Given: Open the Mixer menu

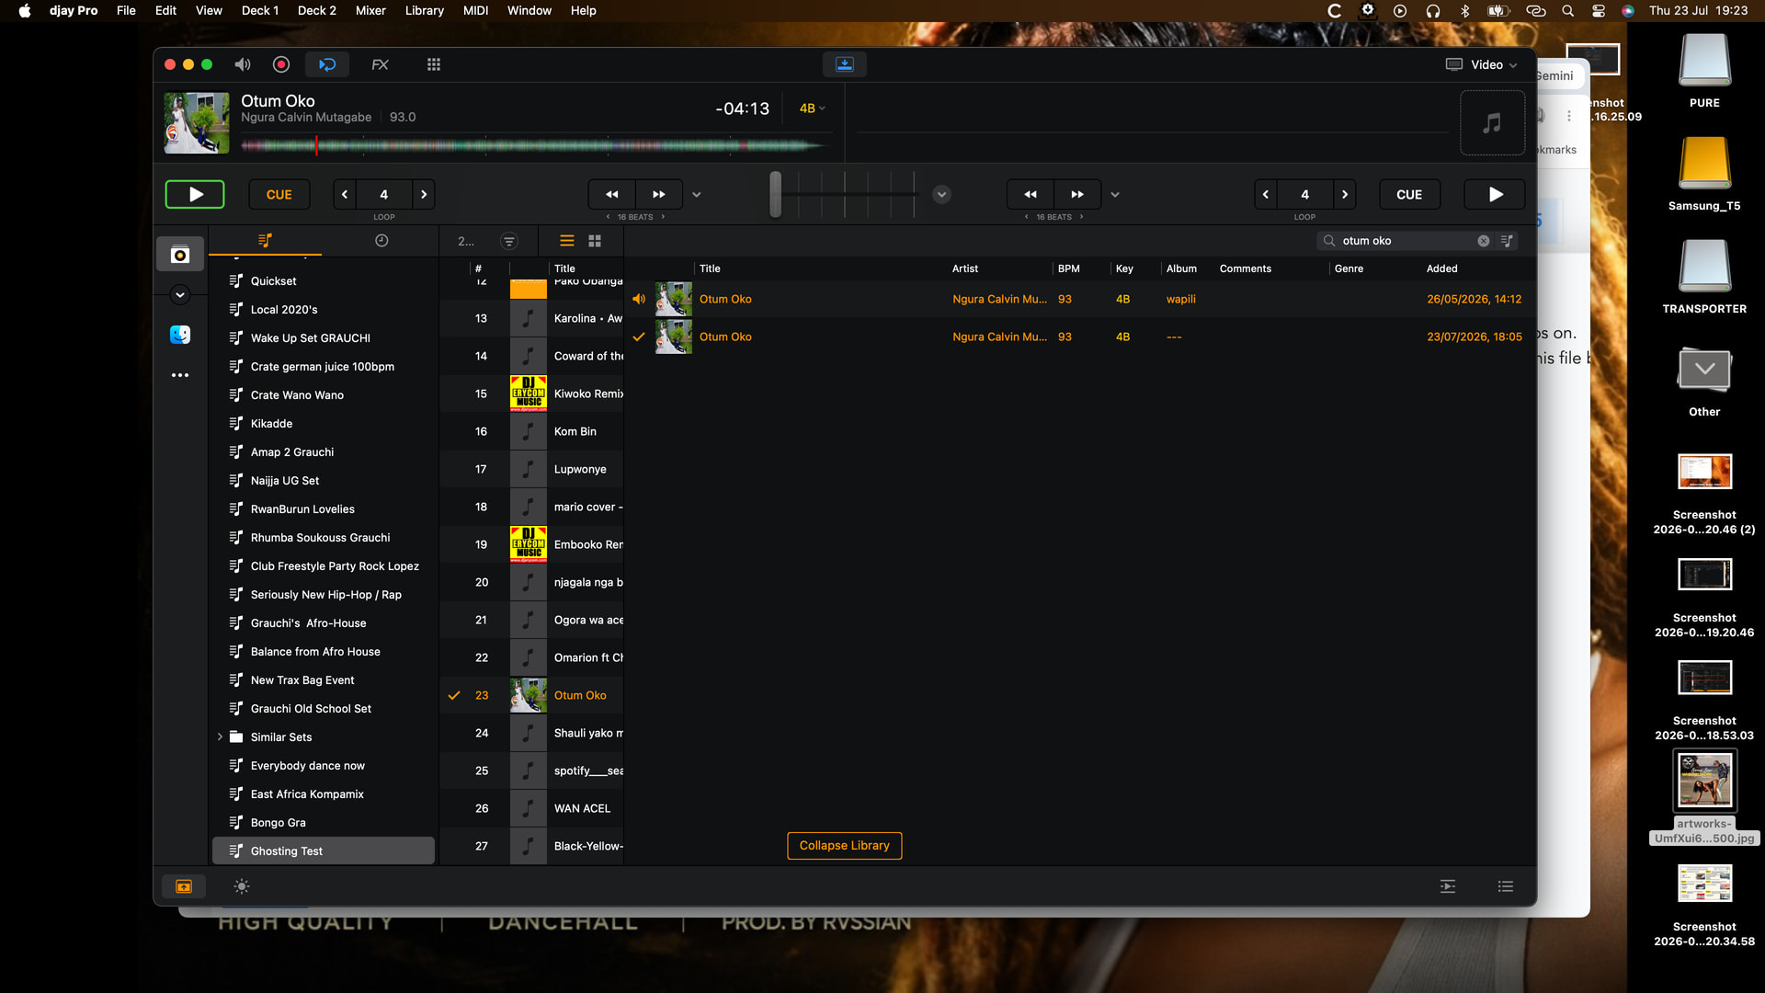Looking at the screenshot, I should point(370,11).
